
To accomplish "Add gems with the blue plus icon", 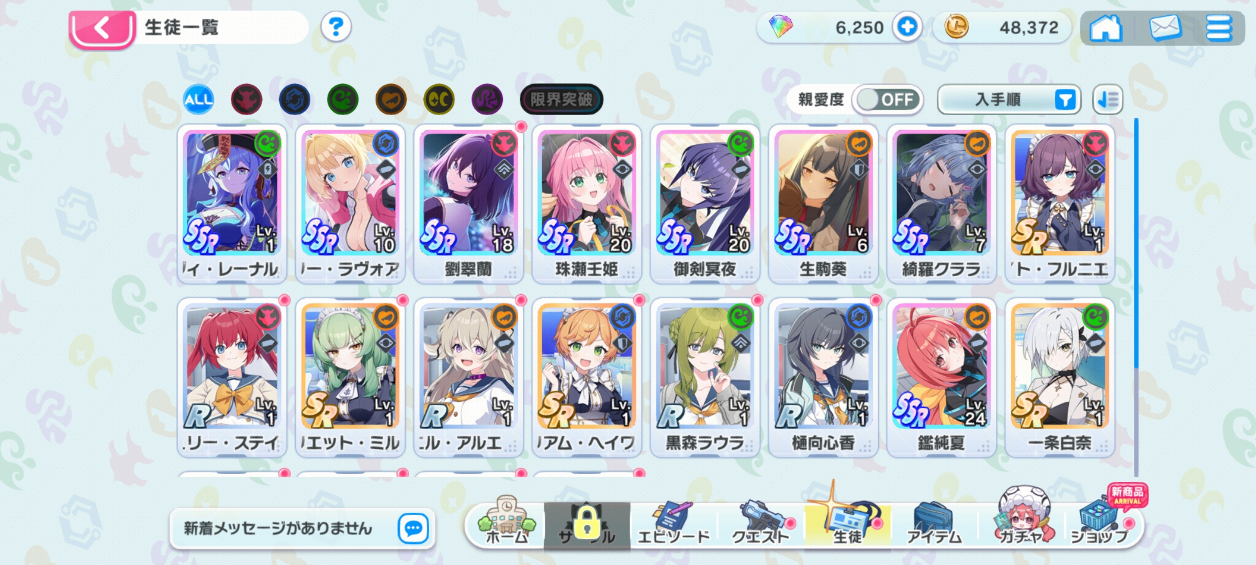I will pos(906,27).
